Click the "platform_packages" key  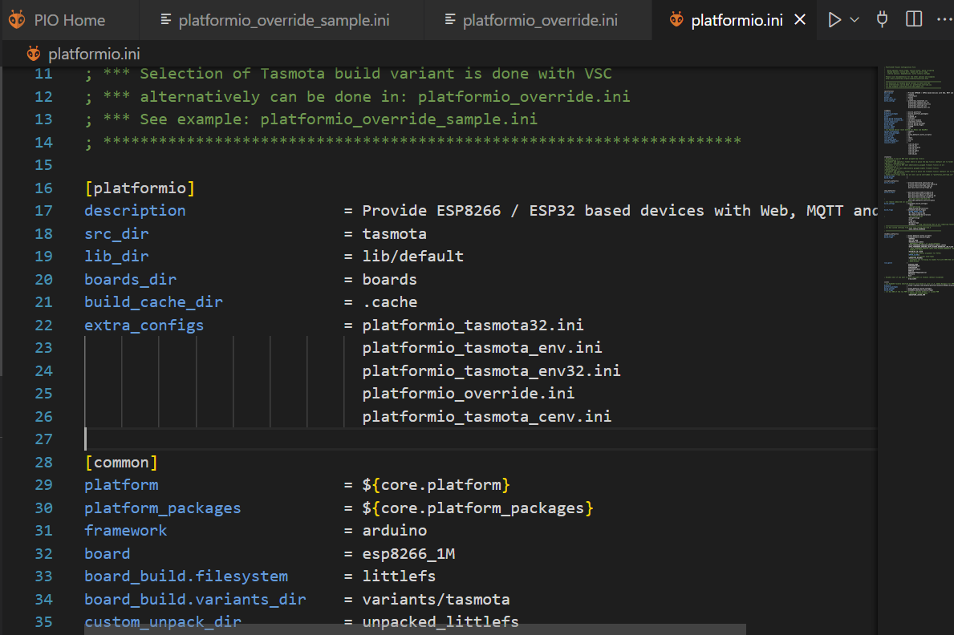162,508
